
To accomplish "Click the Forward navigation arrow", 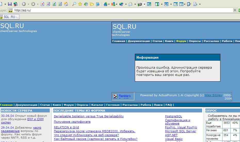I will click(33, 4).
